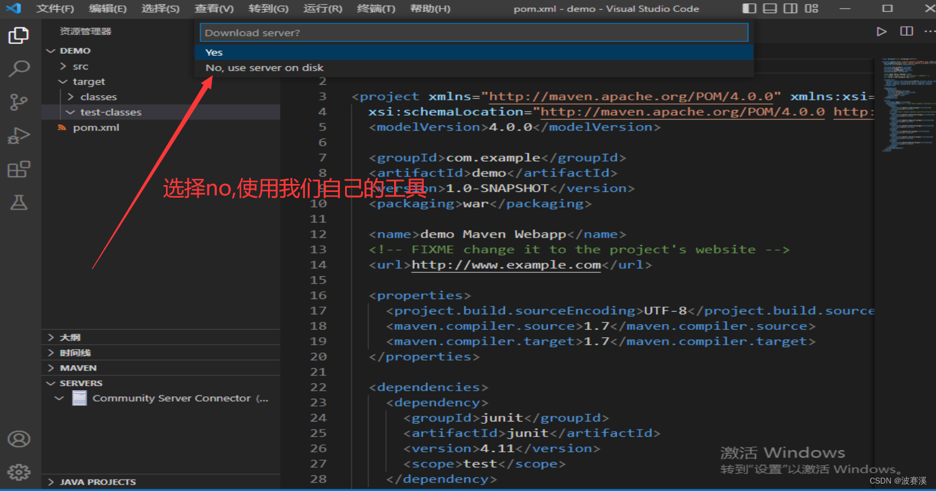Expand the 时间线 timeline section
The width and height of the screenshot is (936, 491).
pyautogui.click(x=161, y=353)
